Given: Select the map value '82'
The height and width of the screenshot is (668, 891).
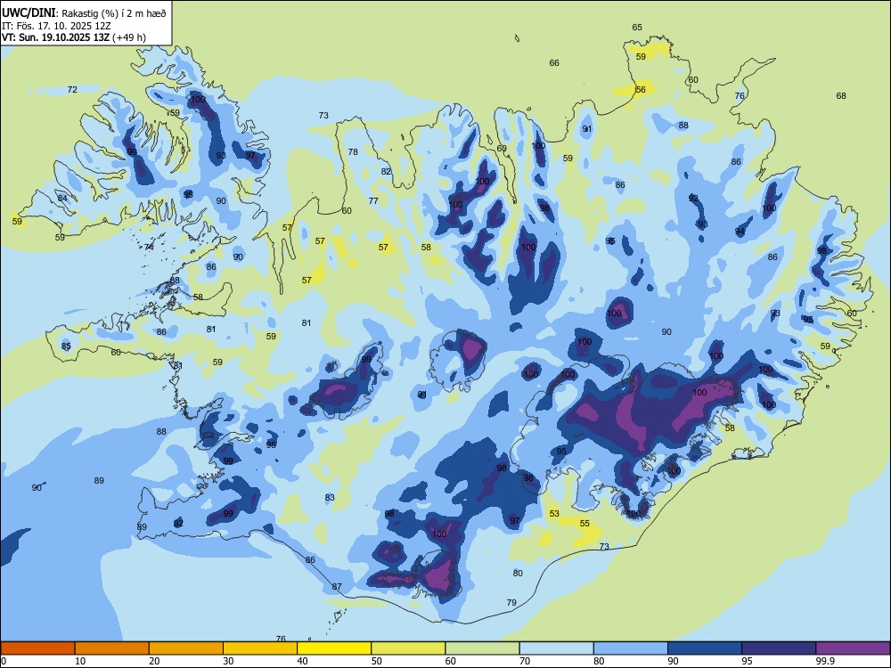Looking at the screenshot, I should [386, 172].
